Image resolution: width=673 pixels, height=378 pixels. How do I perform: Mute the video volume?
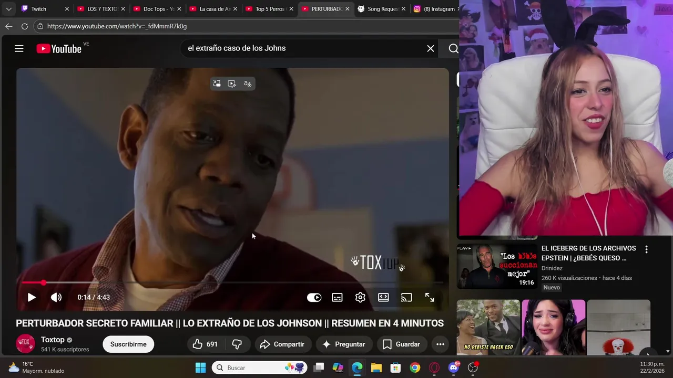pyautogui.click(x=56, y=297)
